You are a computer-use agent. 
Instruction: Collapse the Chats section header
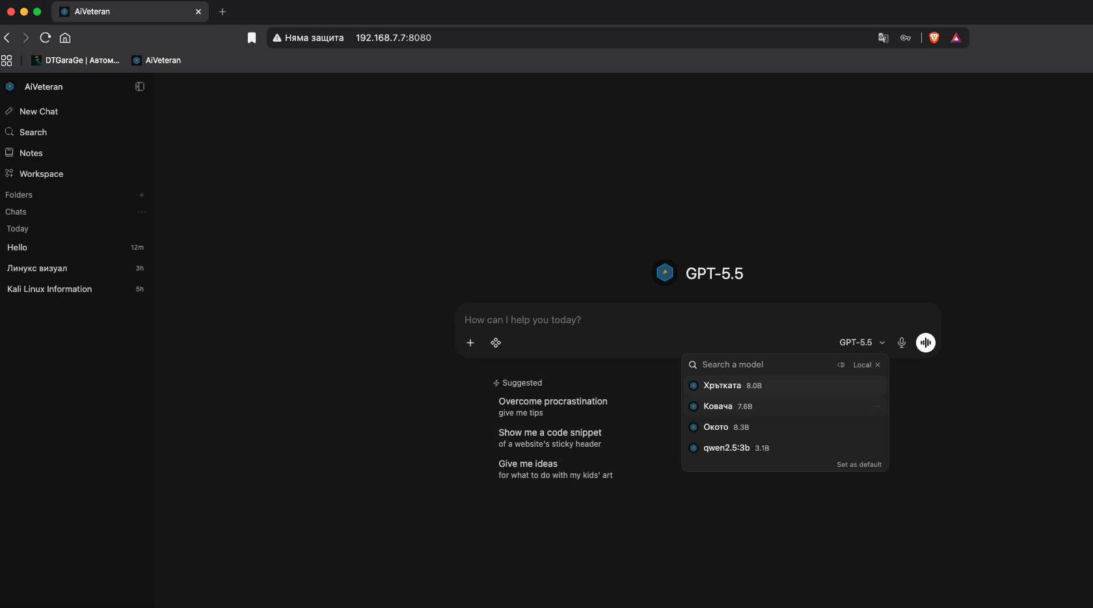(x=16, y=212)
